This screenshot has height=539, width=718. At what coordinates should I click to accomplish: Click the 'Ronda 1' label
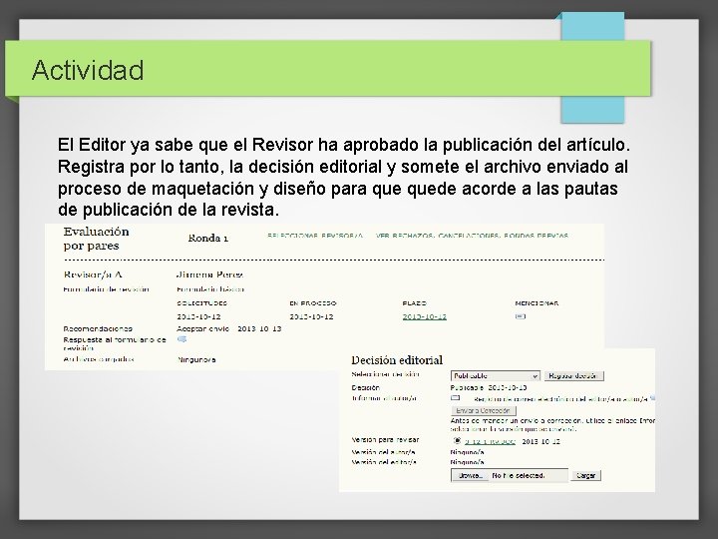coord(208,239)
